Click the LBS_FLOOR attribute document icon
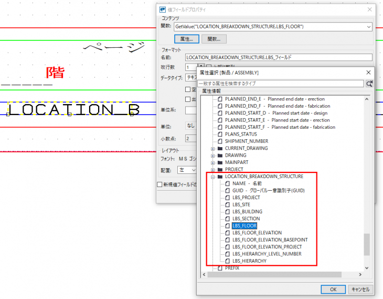 click(227, 226)
